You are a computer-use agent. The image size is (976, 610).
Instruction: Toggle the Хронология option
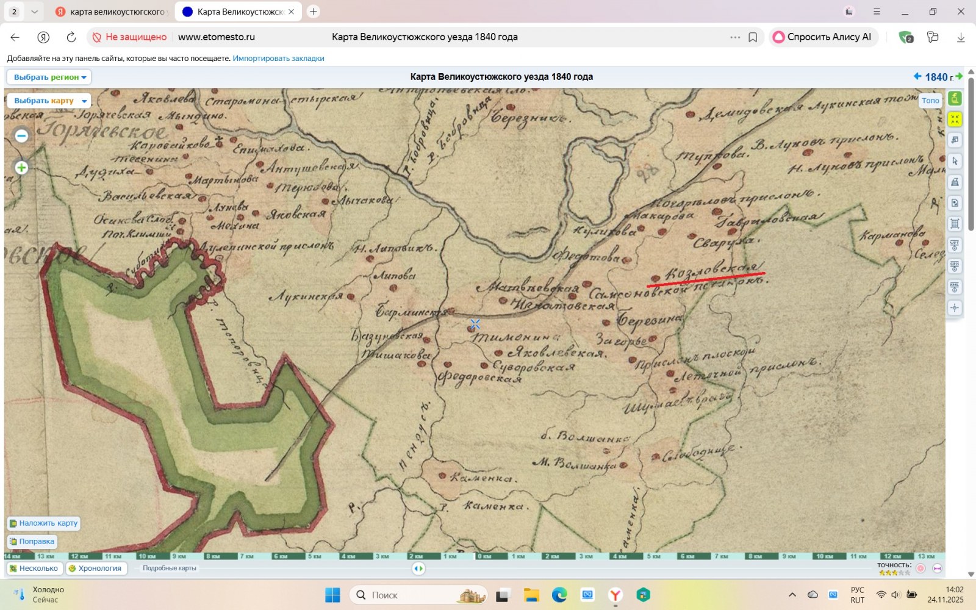95,569
